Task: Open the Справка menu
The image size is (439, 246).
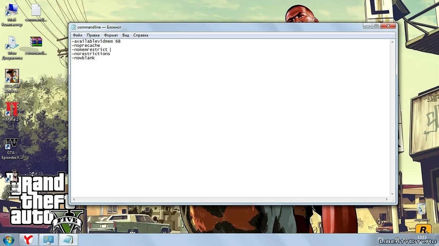Action: 140,35
